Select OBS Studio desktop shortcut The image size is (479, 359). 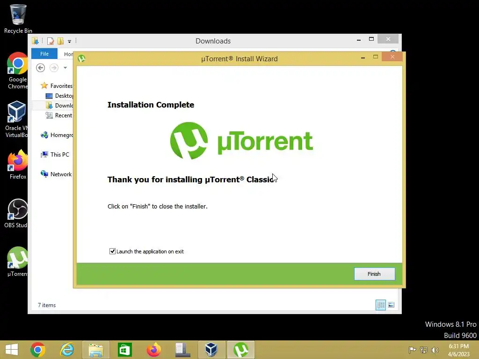coord(16,213)
